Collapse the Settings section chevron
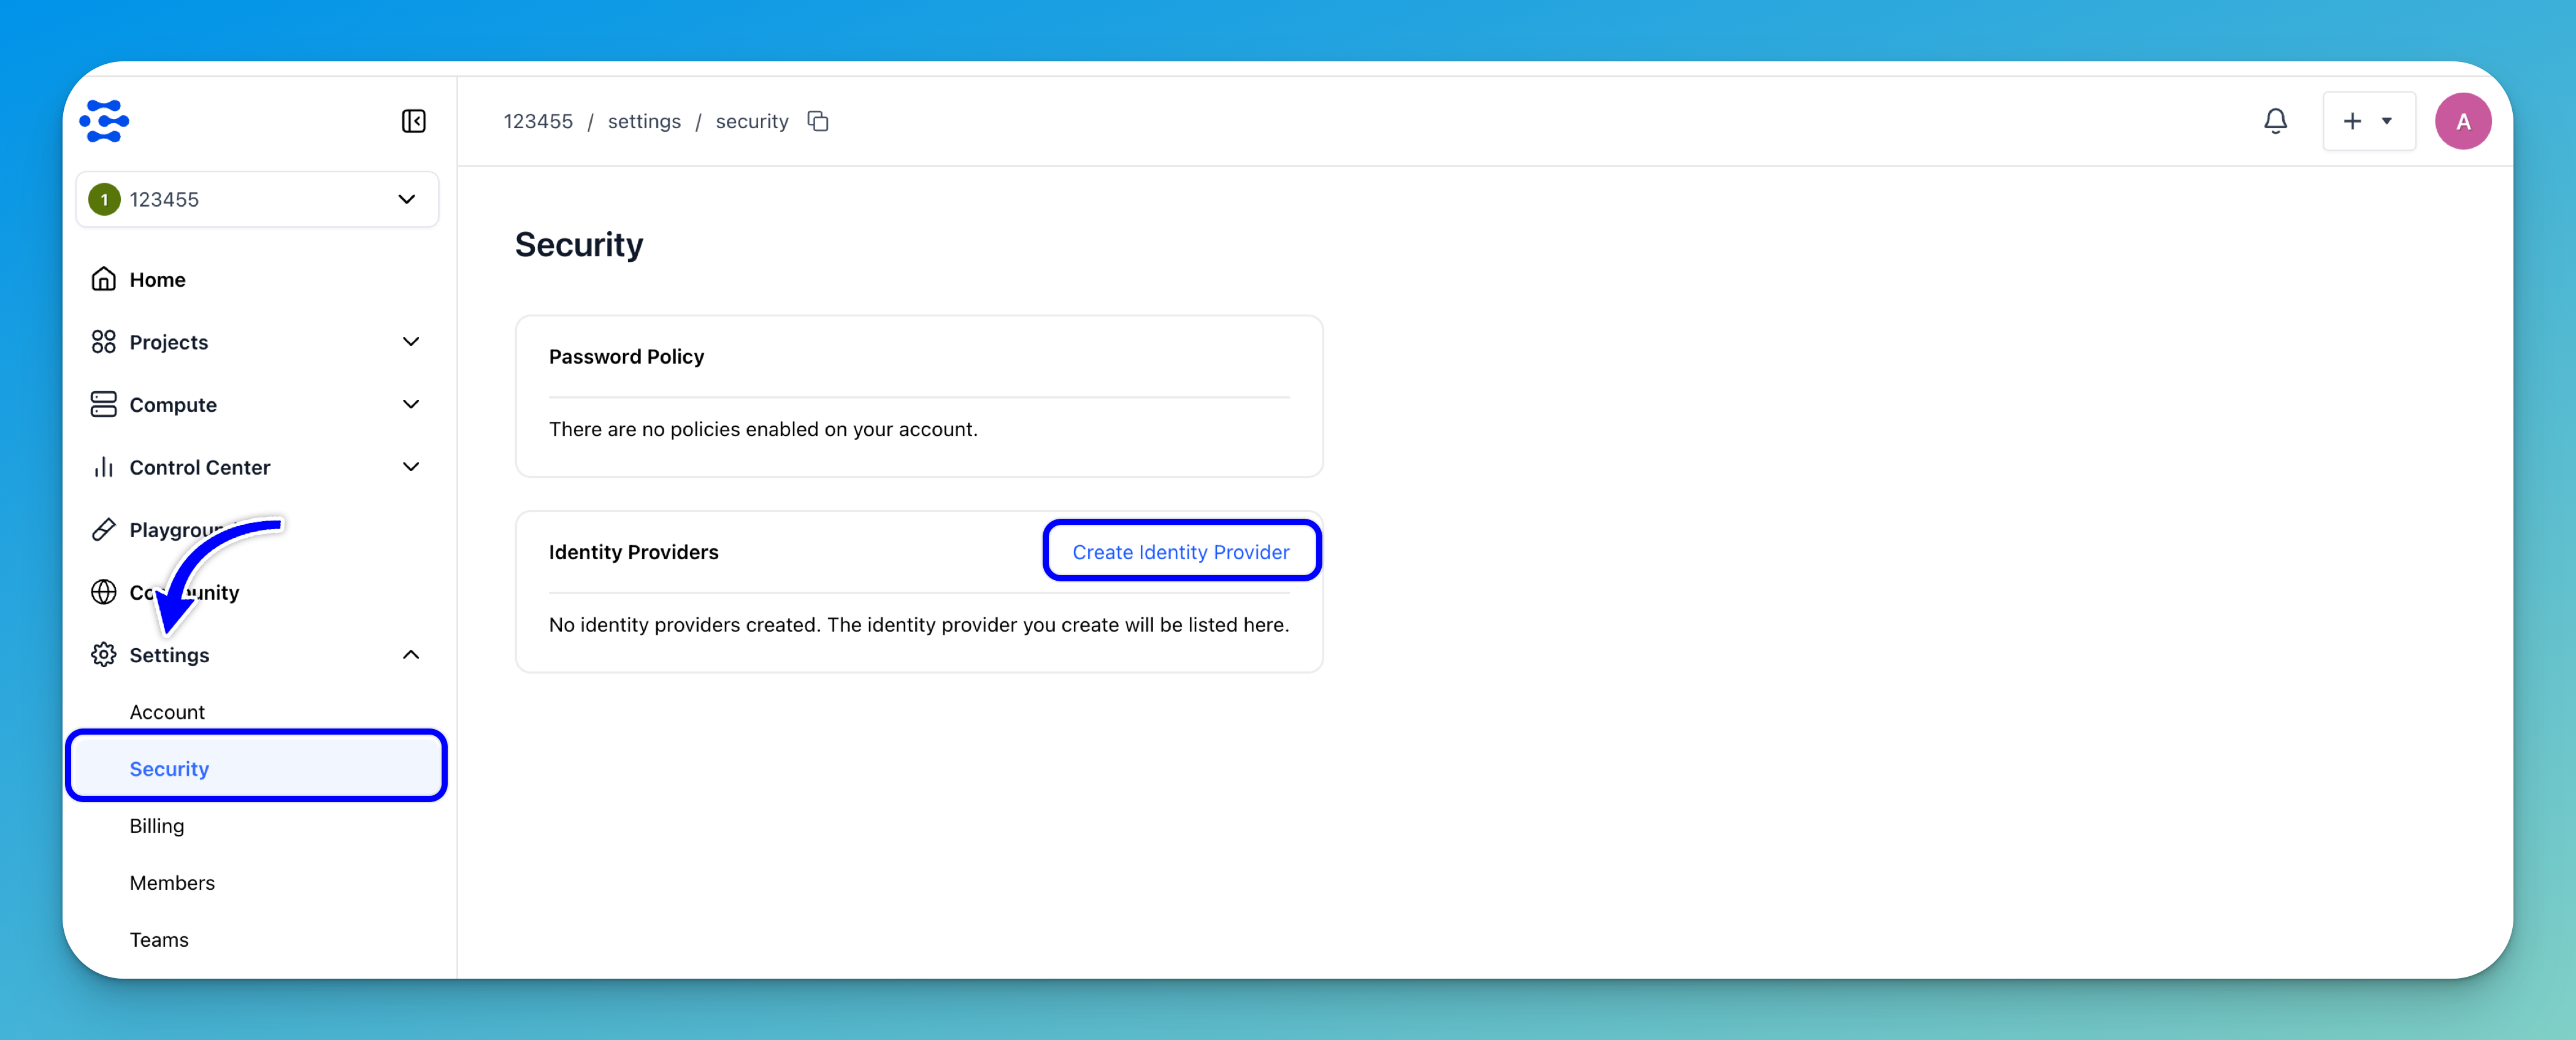The image size is (2576, 1040). coord(410,655)
